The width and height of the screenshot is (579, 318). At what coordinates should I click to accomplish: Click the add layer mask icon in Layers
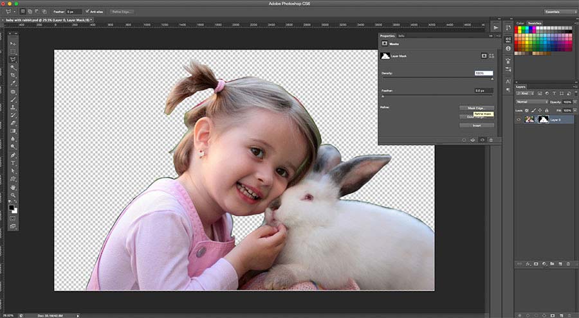(x=535, y=264)
